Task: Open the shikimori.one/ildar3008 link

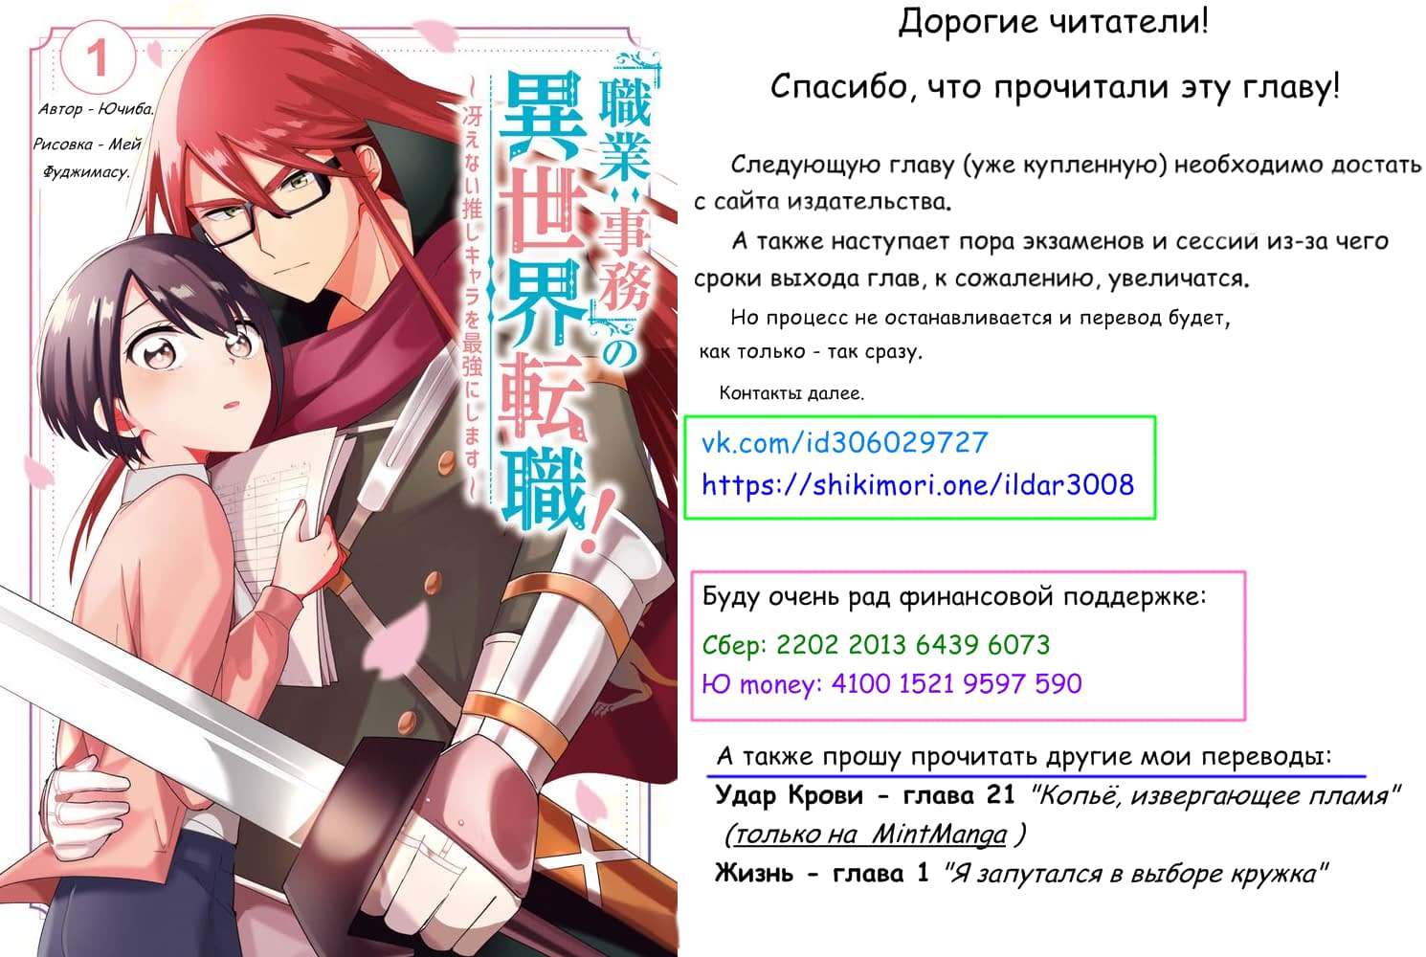Action: [x=918, y=484]
